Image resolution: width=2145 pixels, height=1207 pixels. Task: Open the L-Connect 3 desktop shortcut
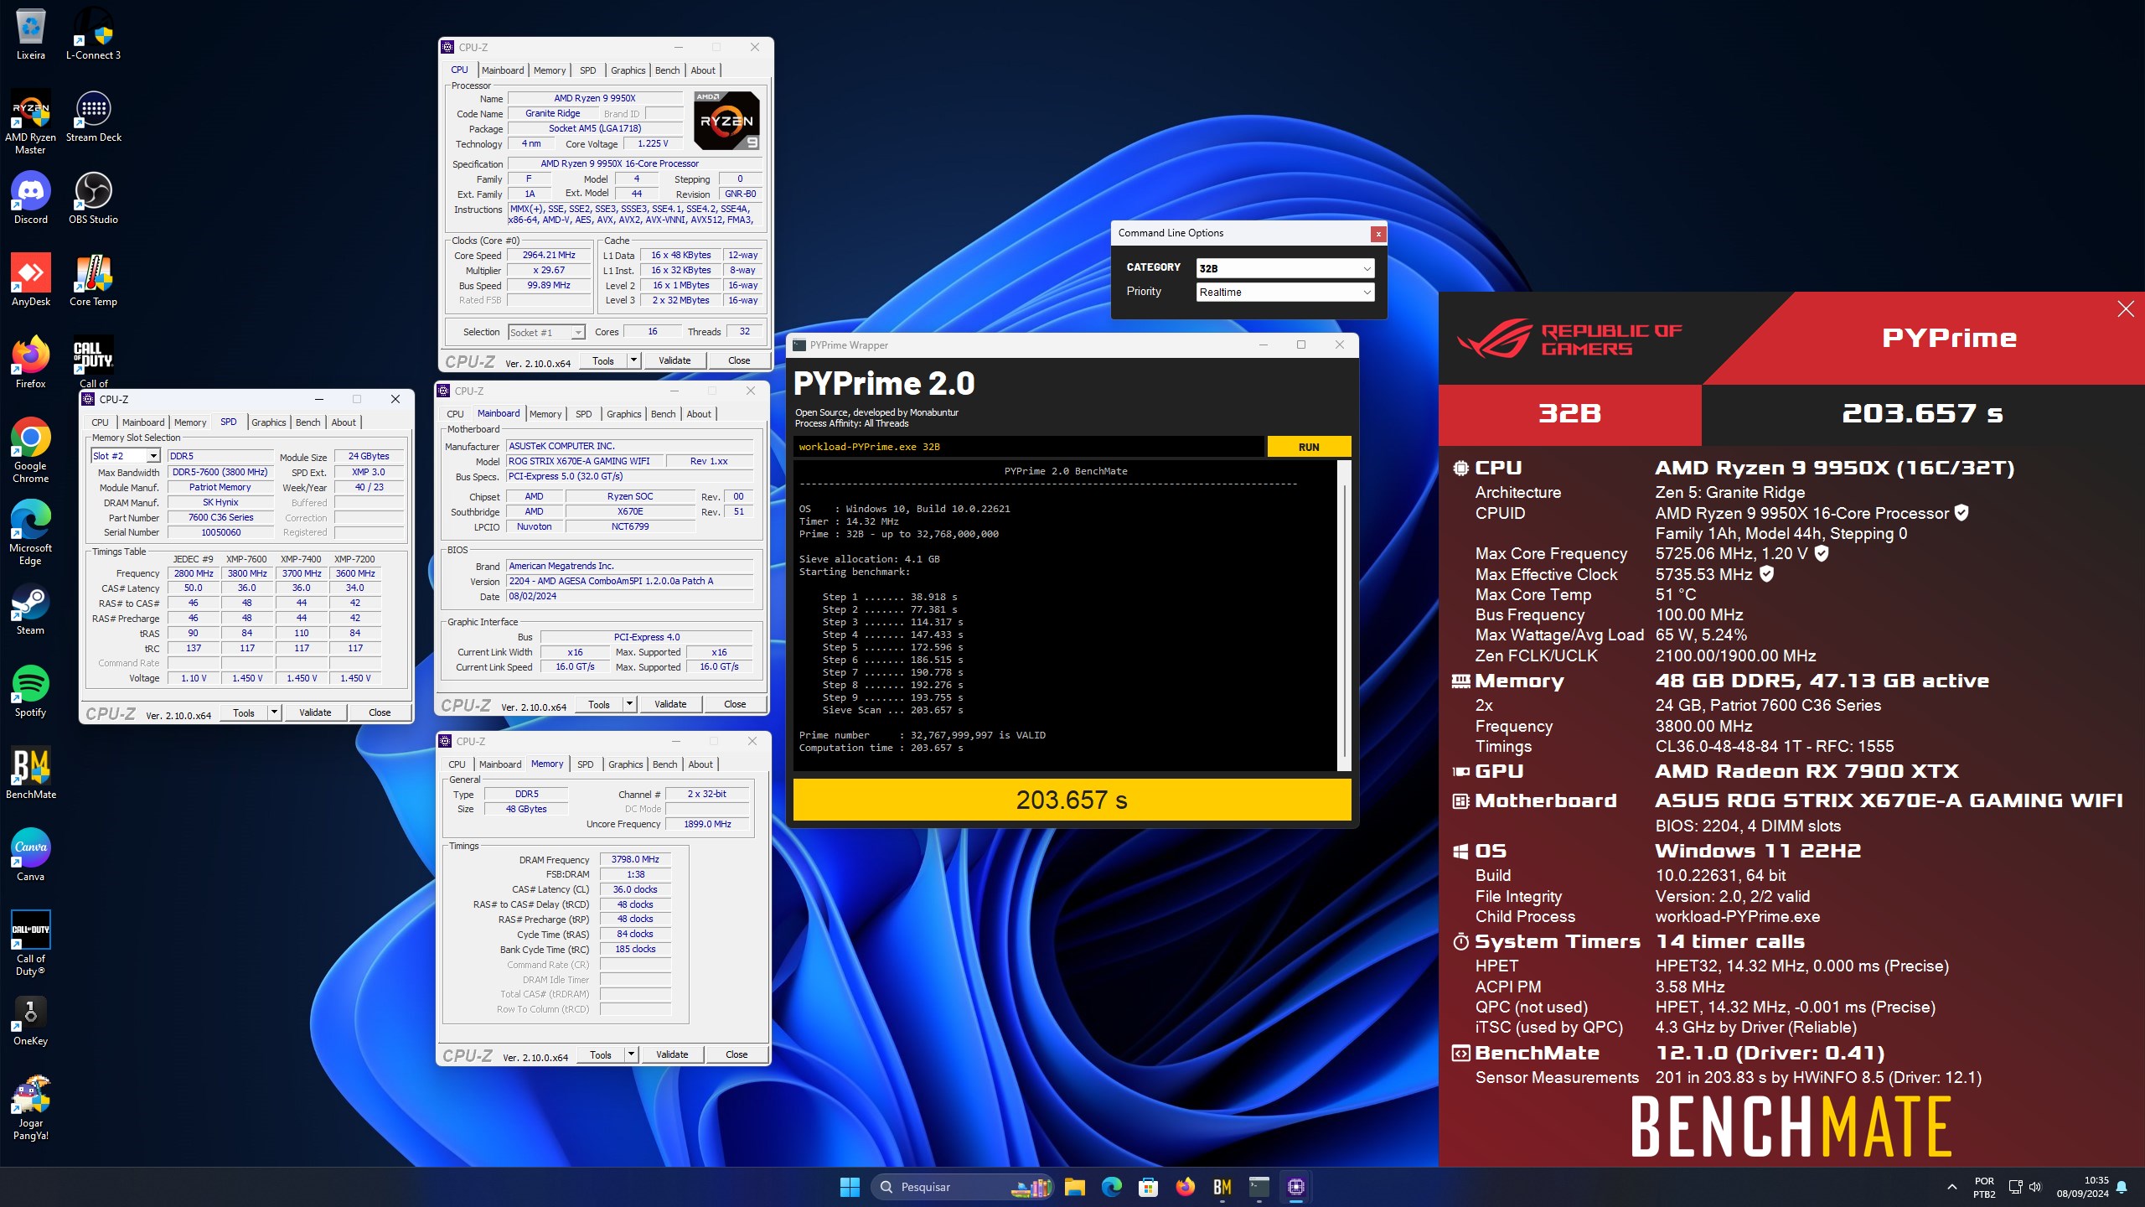pos(93,35)
